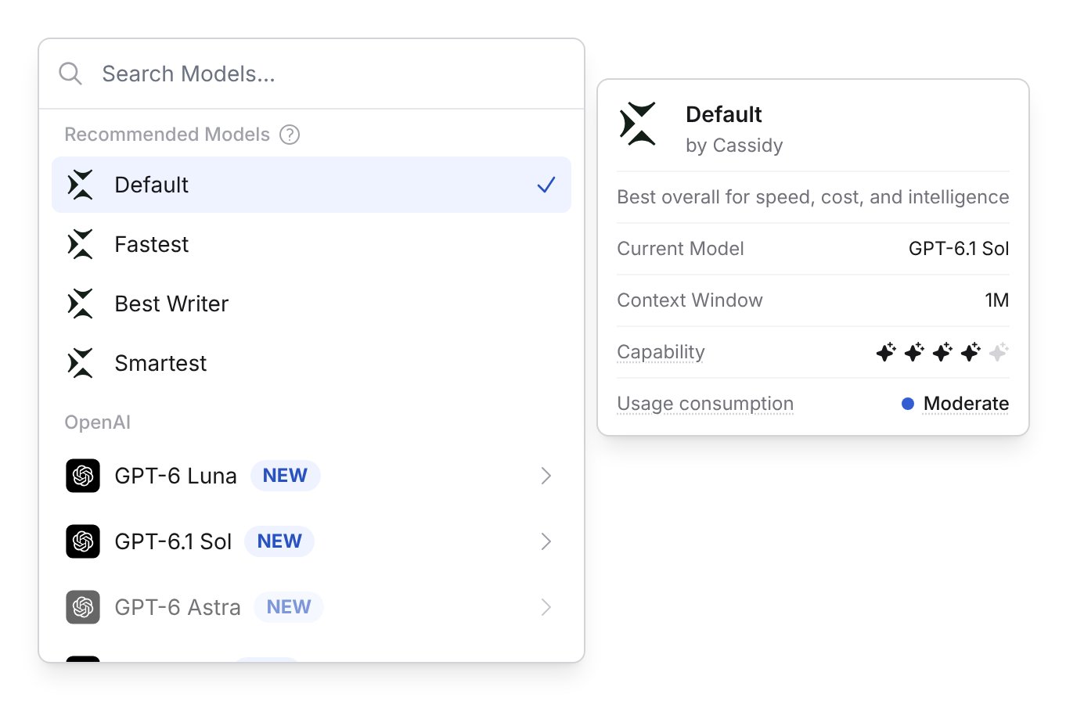Click the NEW badge on GPT-6 Luna
The width and height of the screenshot is (1066, 701).
click(285, 476)
